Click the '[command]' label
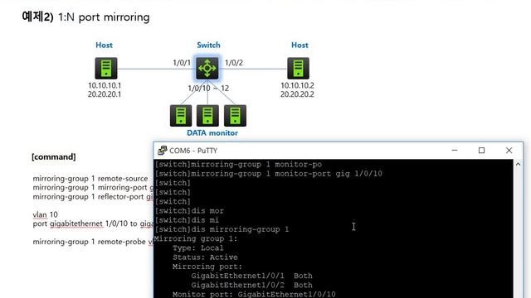The width and height of the screenshot is (531, 298). click(53, 157)
